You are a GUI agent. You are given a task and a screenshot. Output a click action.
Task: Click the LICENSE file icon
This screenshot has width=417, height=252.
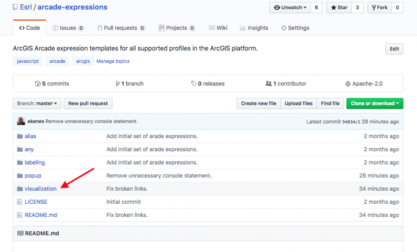pyautogui.click(x=20, y=202)
